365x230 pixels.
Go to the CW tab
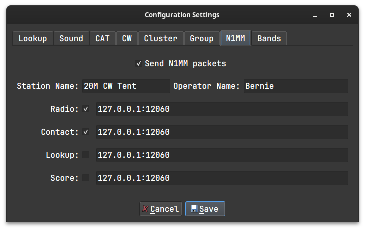(x=127, y=38)
